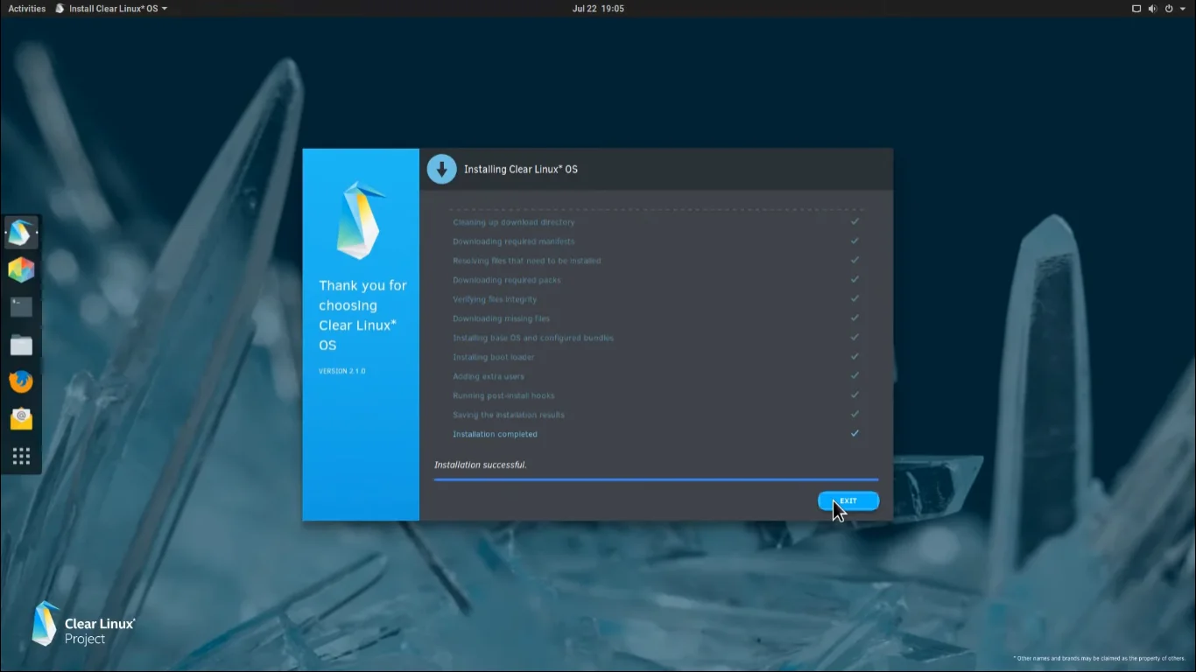The image size is (1196, 672).
Task: Click the wired network status icon
Action: click(1136, 9)
